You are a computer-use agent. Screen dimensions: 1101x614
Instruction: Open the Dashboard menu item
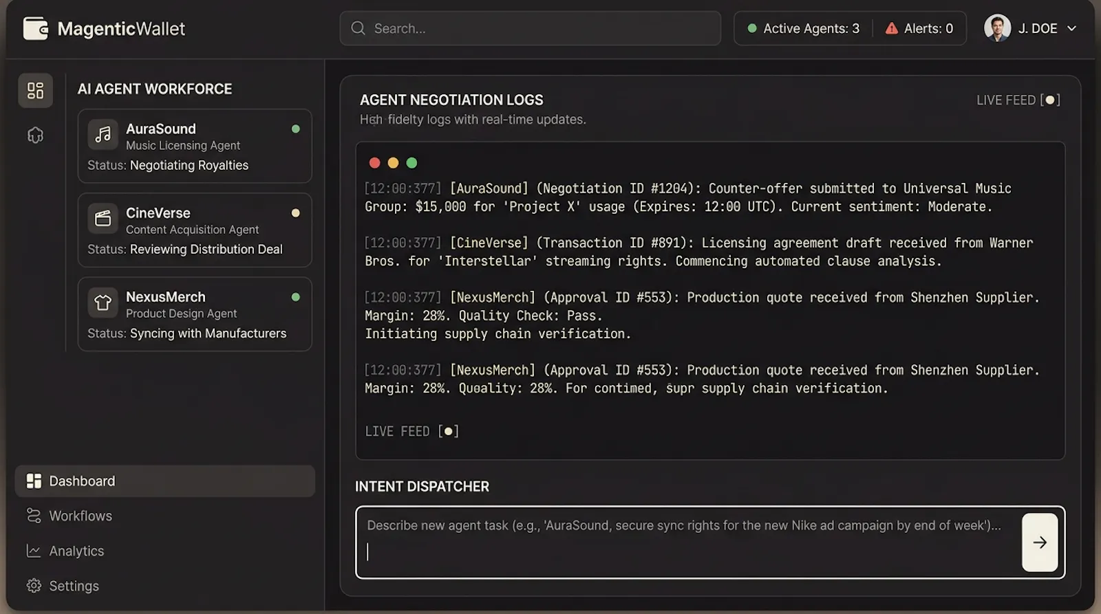pyautogui.click(x=165, y=481)
